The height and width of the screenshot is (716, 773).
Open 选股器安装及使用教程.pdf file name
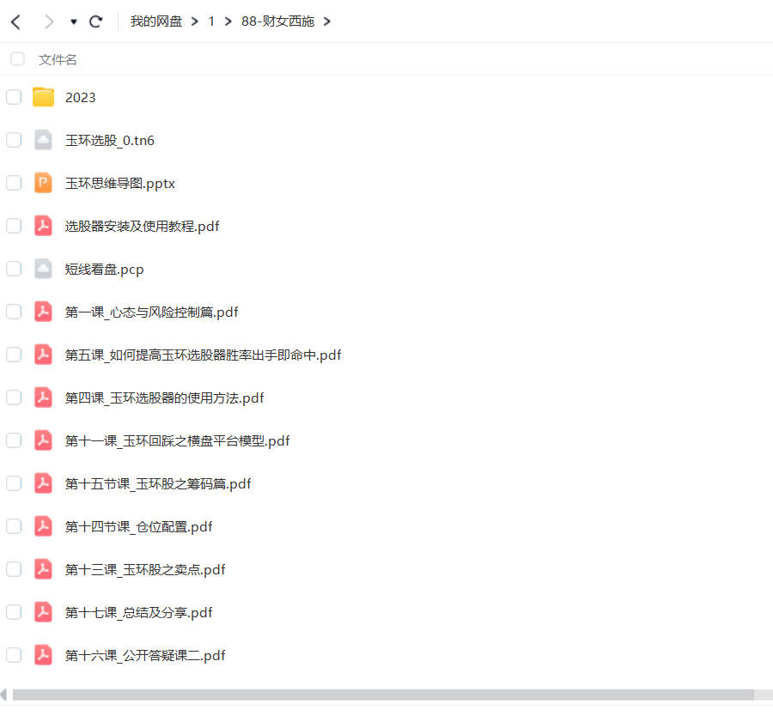142,226
